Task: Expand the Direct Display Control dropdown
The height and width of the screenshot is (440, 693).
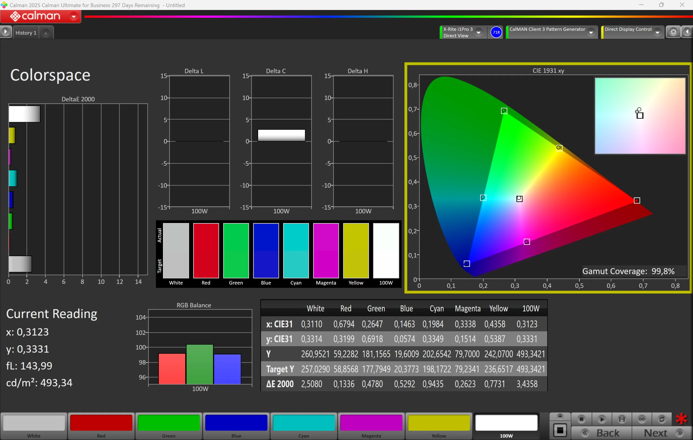Action: click(x=657, y=32)
